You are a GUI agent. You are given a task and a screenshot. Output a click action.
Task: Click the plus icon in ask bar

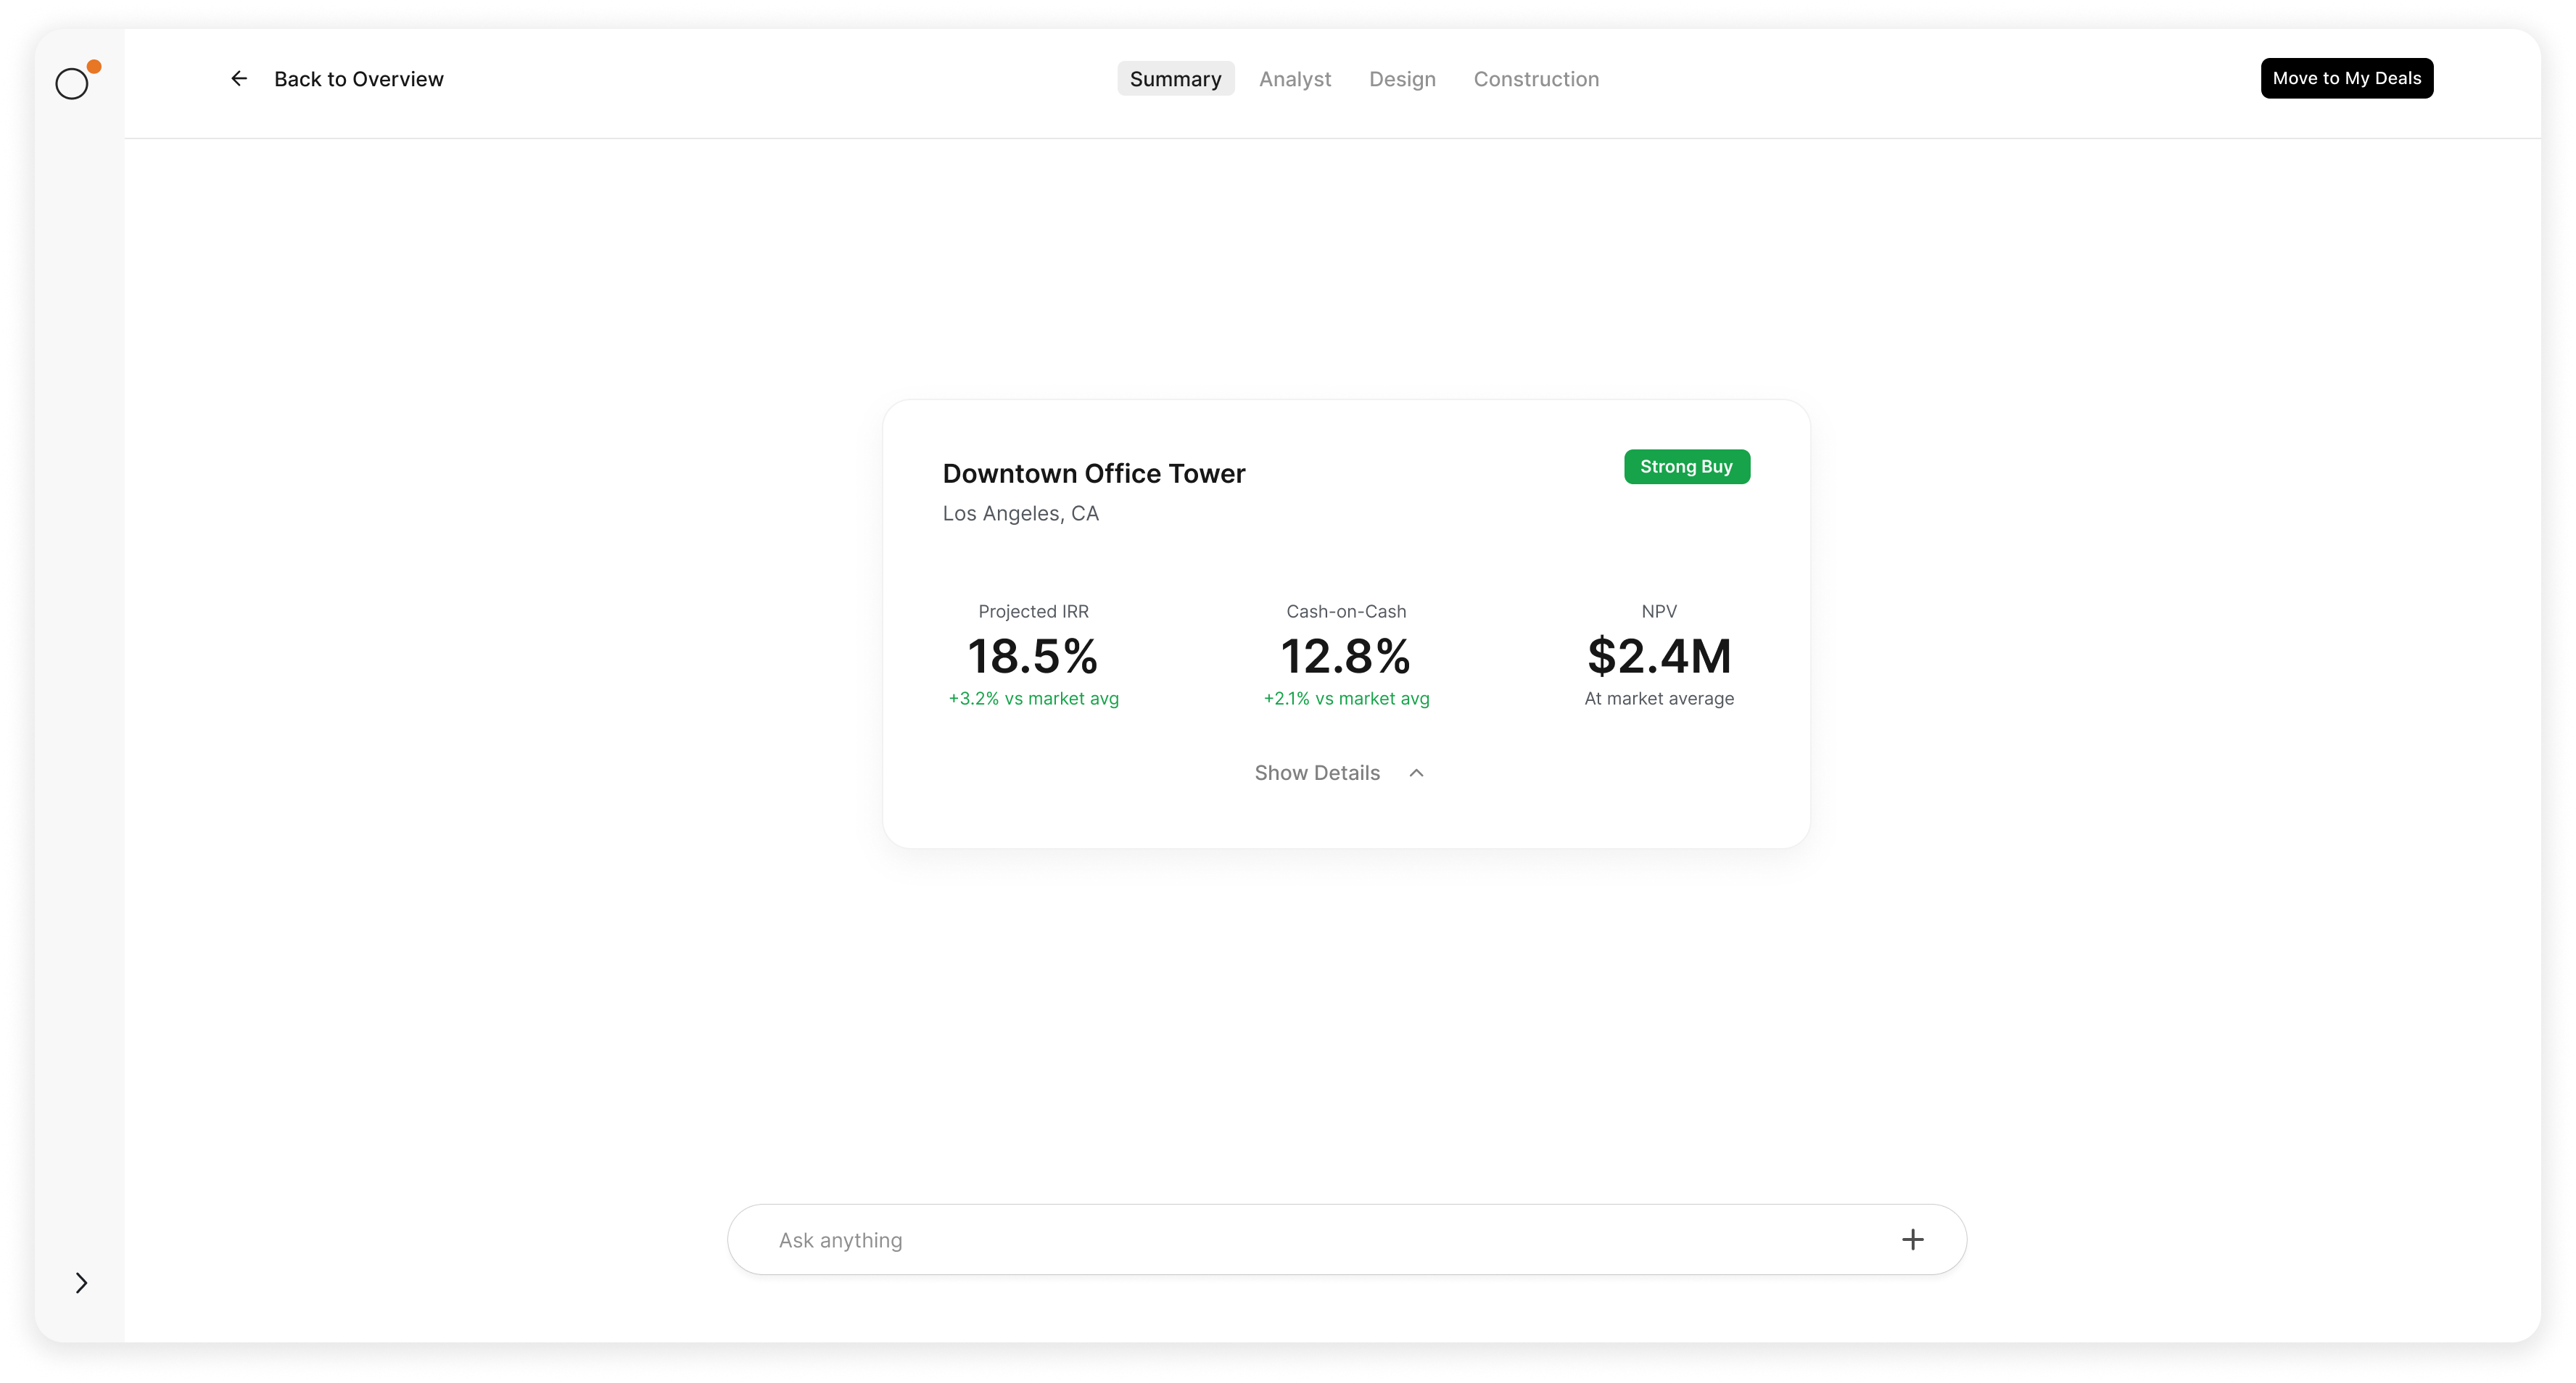(1912, 1239)
